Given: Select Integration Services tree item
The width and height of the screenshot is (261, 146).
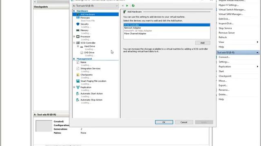Looking at the screenshot, I should (91, 69).
